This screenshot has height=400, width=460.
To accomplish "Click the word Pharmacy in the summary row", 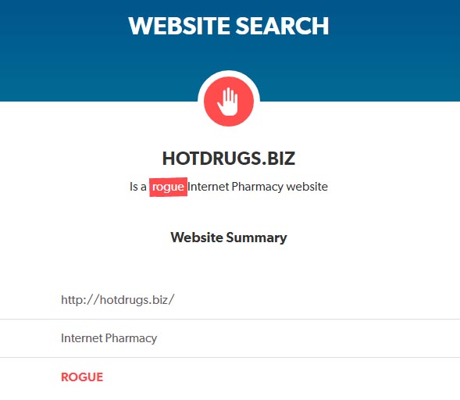I will pos(131,338).
